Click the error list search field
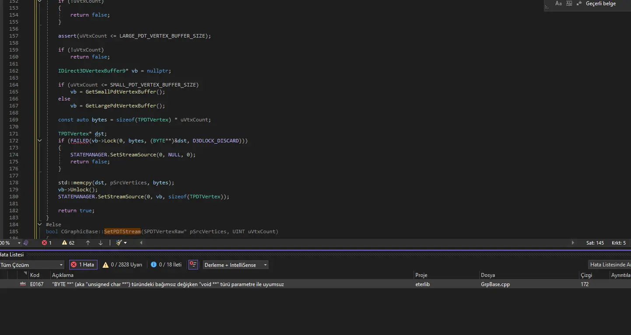This screenshot has height=335, width=631. [610, 265]
